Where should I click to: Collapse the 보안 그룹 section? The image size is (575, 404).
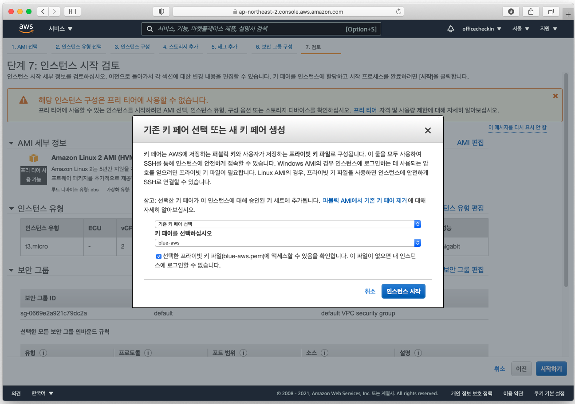tap(12, 270)
